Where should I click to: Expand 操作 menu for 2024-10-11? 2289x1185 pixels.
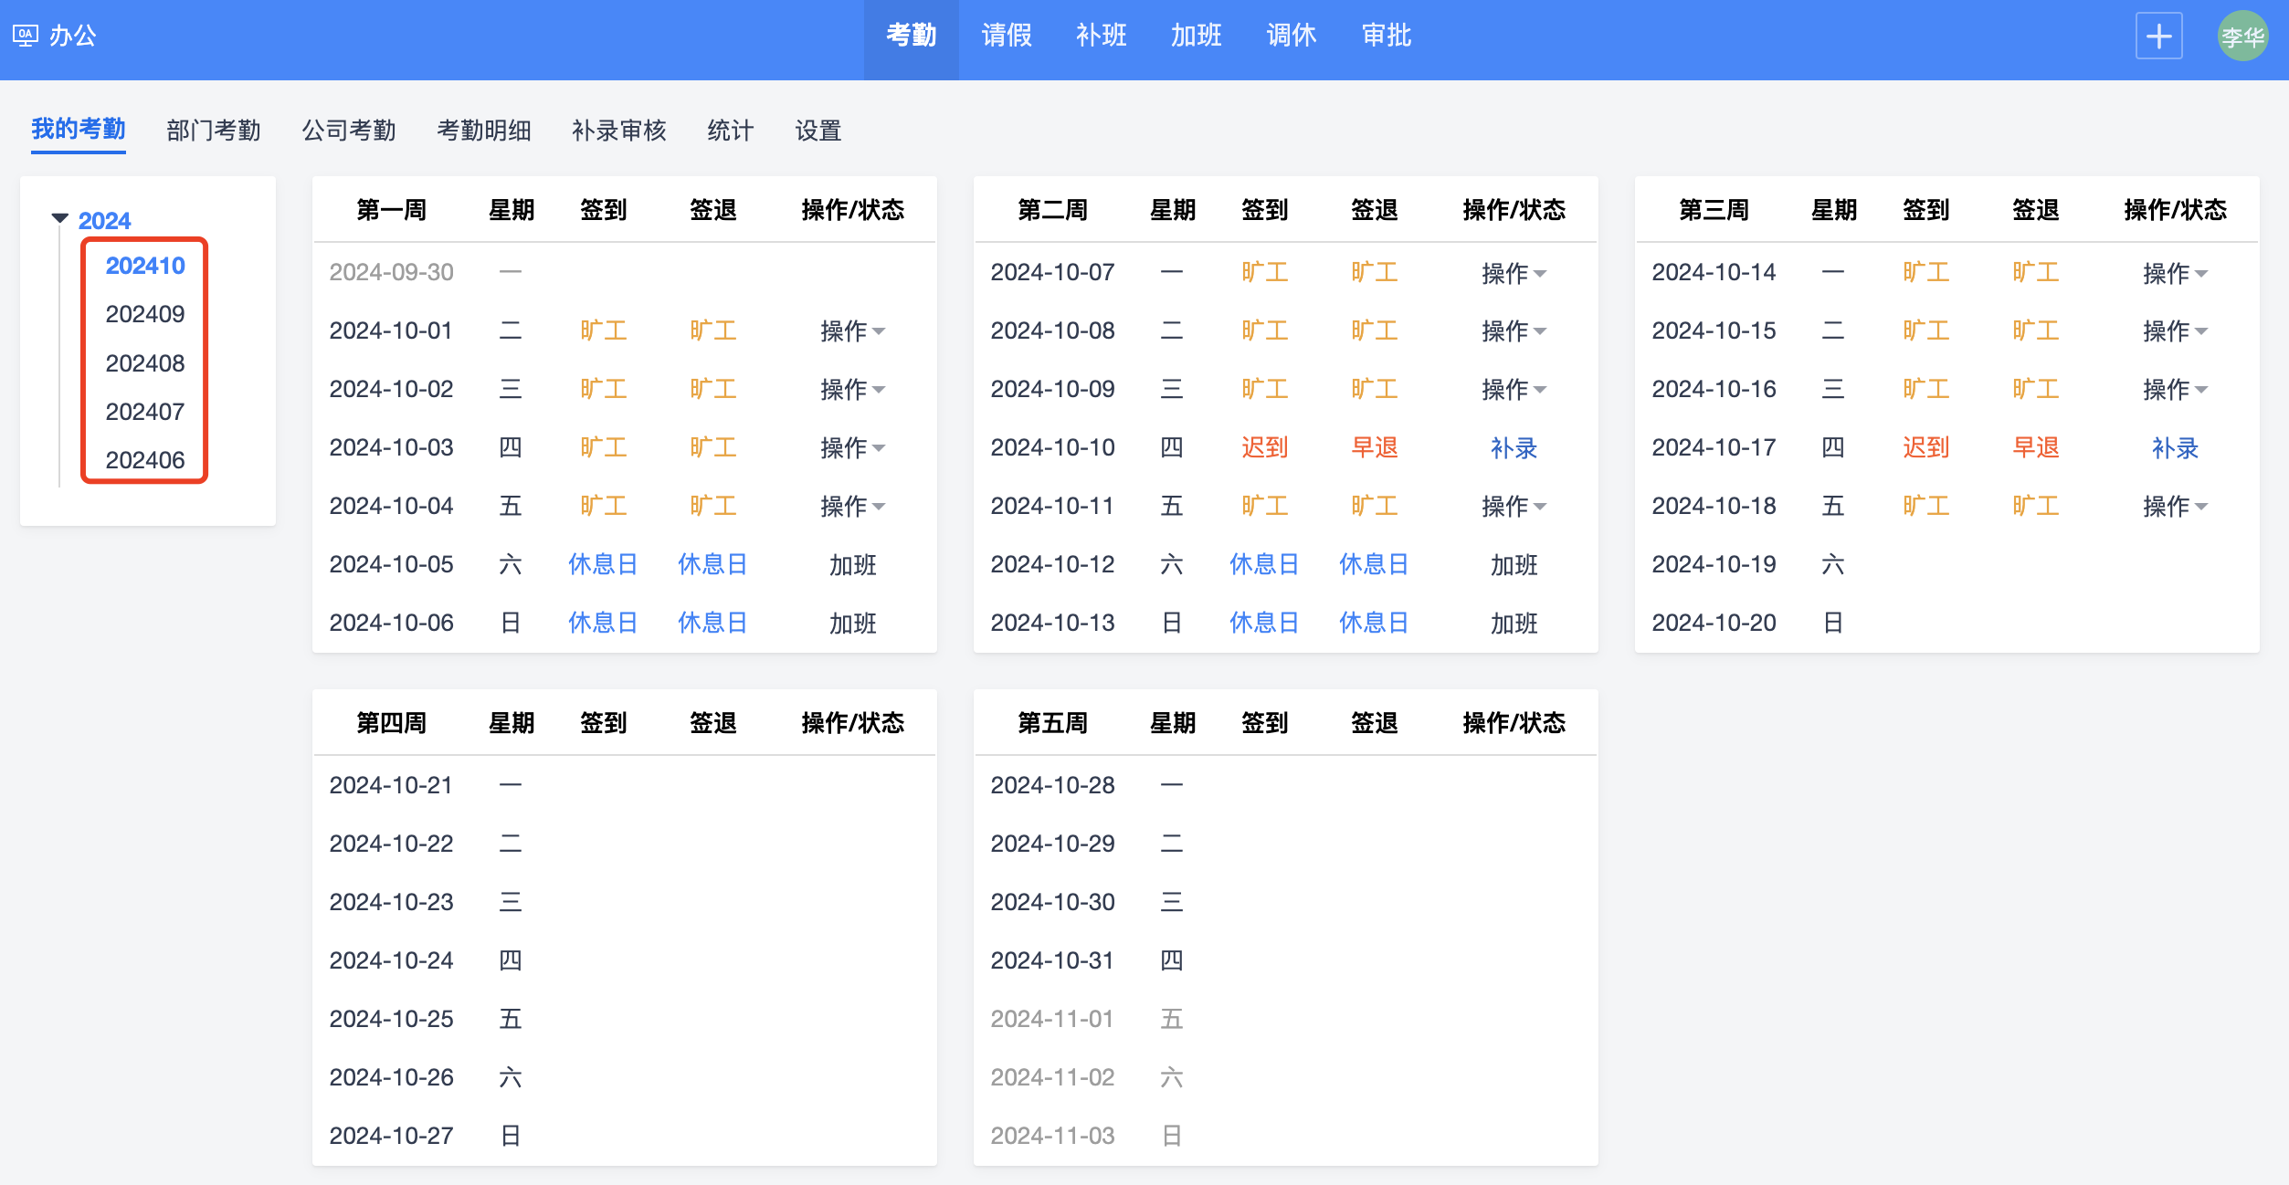click(1514, 506)
